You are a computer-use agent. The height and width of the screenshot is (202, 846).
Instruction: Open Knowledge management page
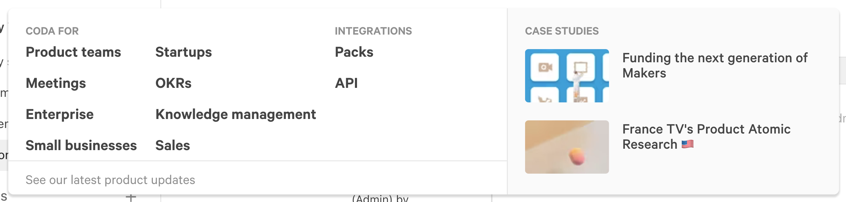[235, 114]
